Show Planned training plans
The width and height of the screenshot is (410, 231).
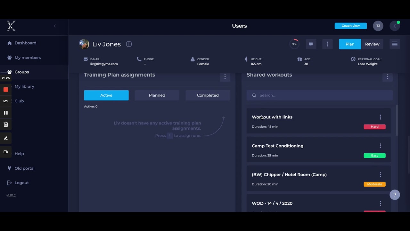(157, 95)
